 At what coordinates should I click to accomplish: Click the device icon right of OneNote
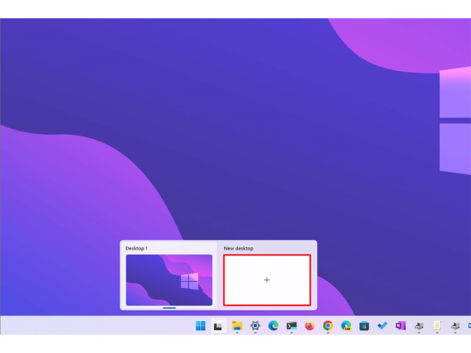[419, 325]
